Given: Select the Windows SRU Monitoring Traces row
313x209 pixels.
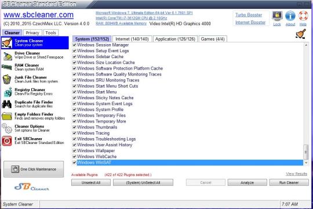Looking at the screenshot, I should pyautogui.click(x=108, y=80).
